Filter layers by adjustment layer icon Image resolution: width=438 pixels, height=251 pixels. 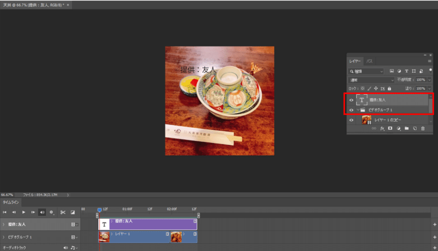coord(399,71)
